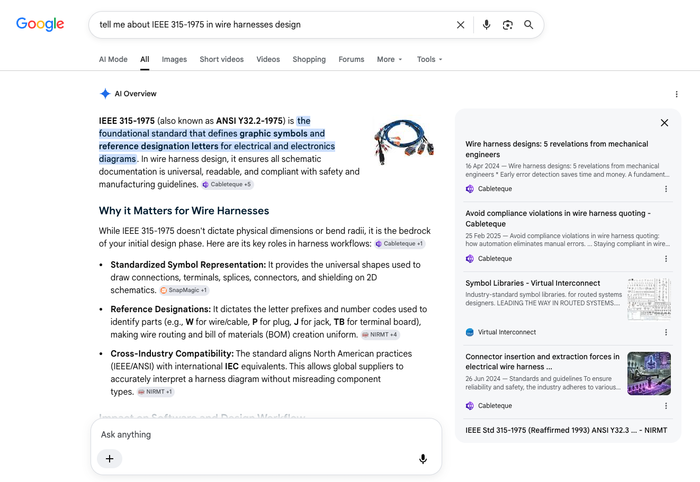Viewport: 700px width, 482px height.
Task: Submit search with the magnifier icon
Action: [x=528, y=25]
